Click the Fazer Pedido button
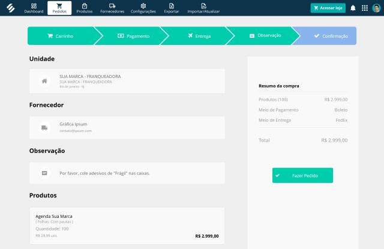 coord(302,175)
